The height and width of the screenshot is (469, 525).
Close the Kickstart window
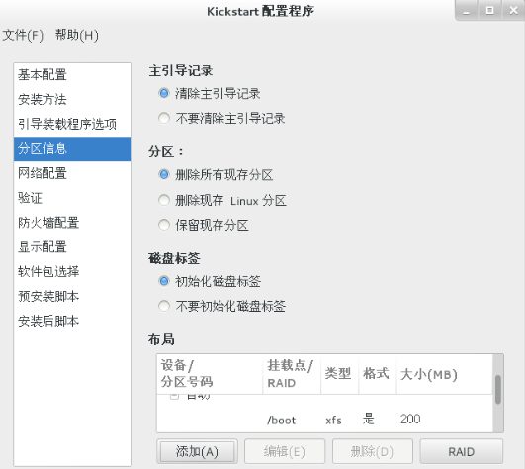point(513,10)
